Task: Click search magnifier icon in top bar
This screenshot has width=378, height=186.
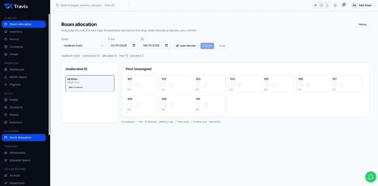Action: [57, 5]
